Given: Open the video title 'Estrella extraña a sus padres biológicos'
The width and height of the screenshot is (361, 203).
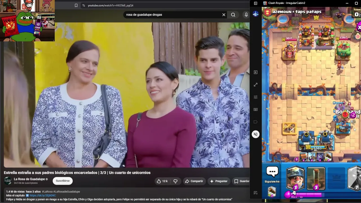Looking at the screenshot, I should 77,173.
